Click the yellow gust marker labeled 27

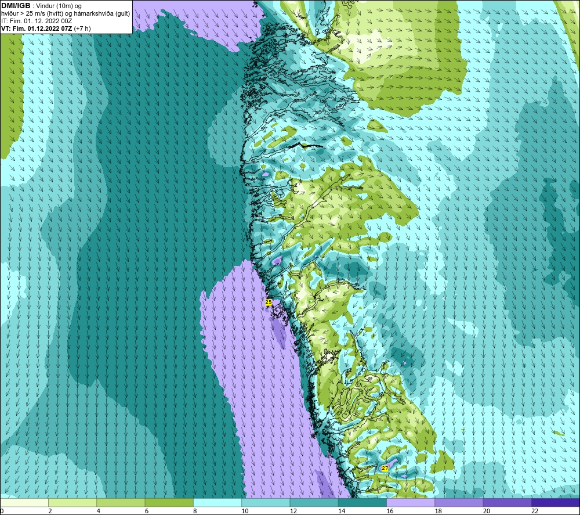tap(385, 468)
